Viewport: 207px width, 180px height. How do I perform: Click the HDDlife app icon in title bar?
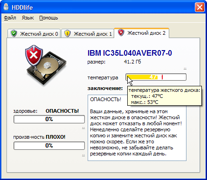[x=6, y=7]
